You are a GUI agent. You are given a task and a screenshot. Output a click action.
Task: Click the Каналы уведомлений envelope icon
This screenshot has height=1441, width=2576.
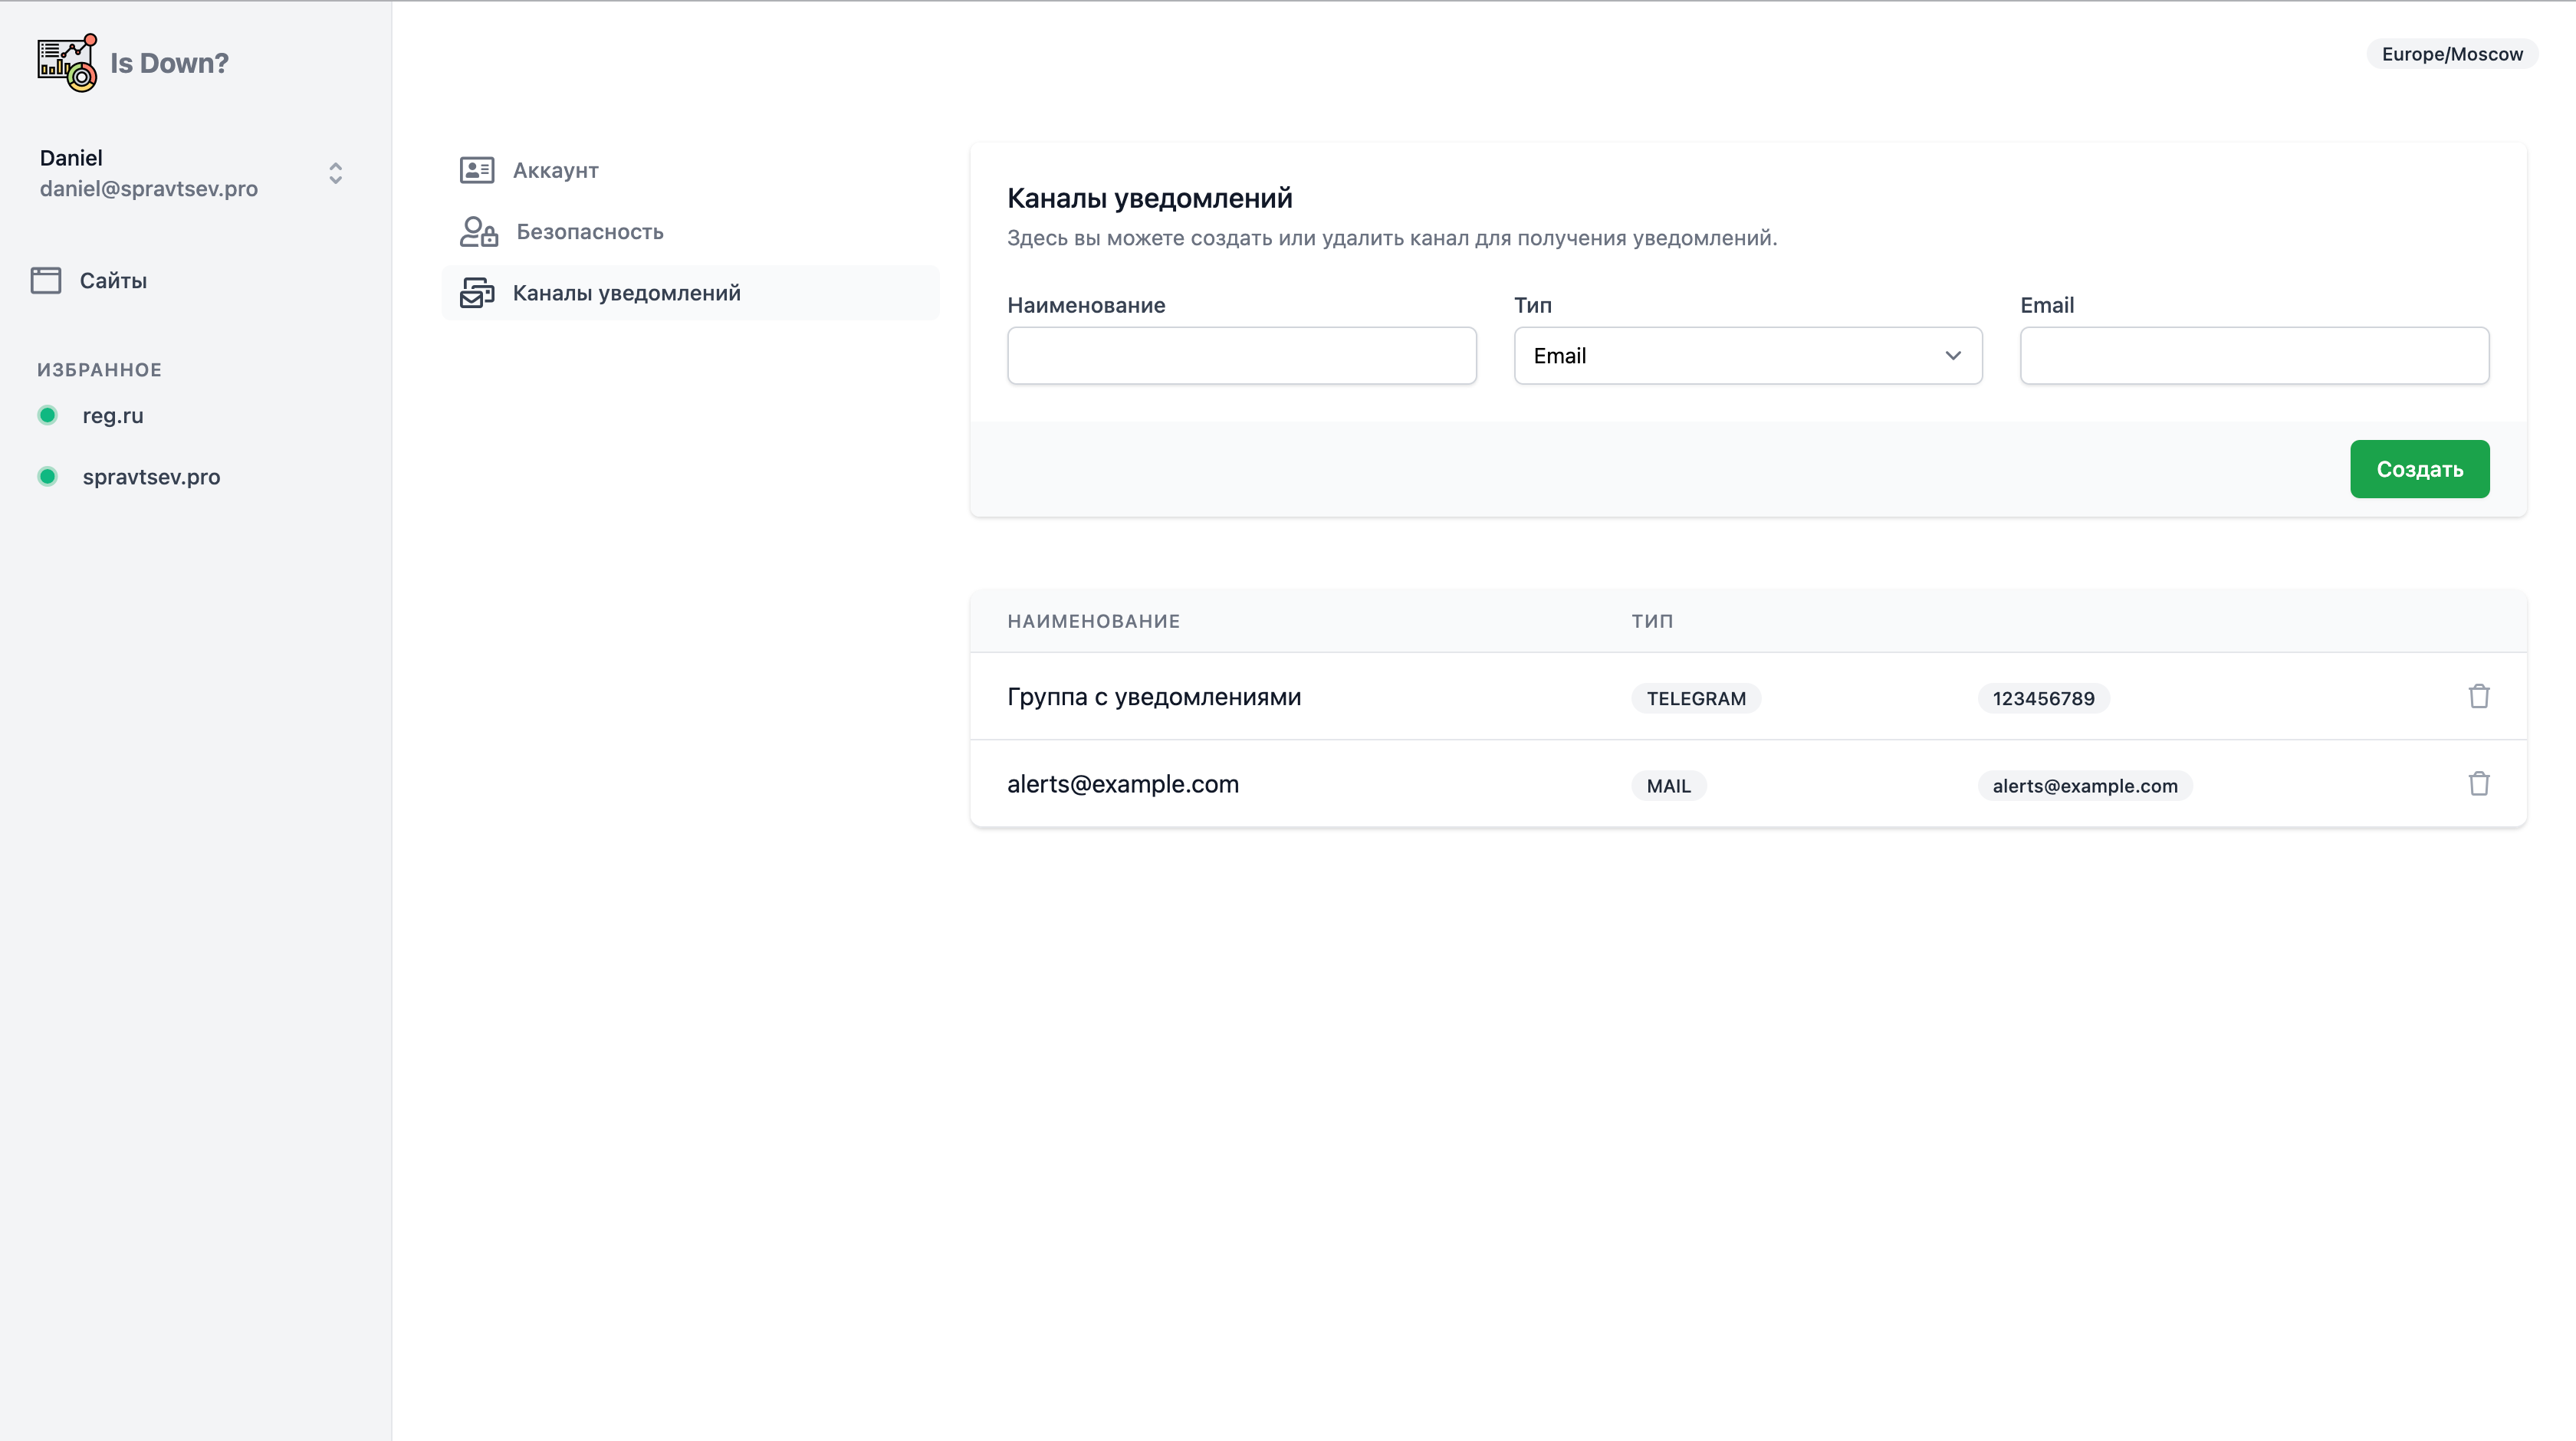477,292
